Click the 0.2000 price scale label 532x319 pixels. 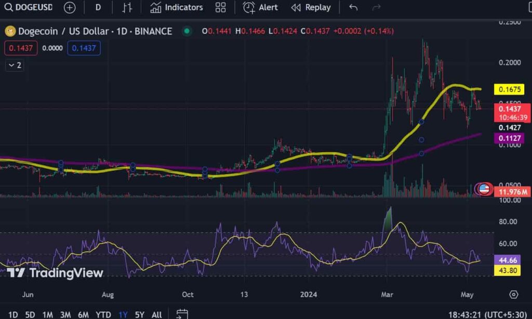510,62
